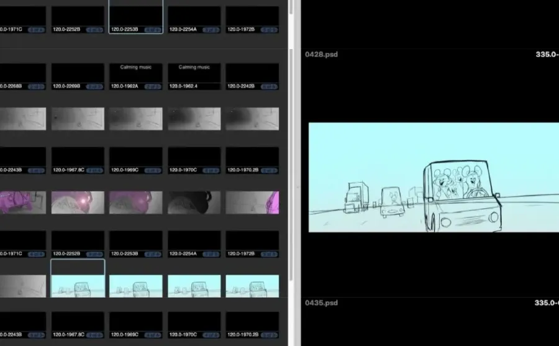Click the blue badge beside 120.0-2269B
Image resolution: width=559 pixels, height=346 pixels.
[94, 87]
